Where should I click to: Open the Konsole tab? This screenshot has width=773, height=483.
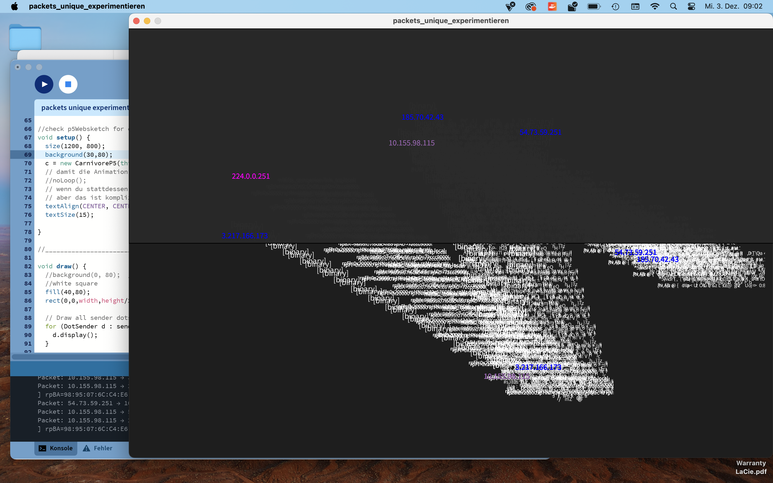click(56, 448)
